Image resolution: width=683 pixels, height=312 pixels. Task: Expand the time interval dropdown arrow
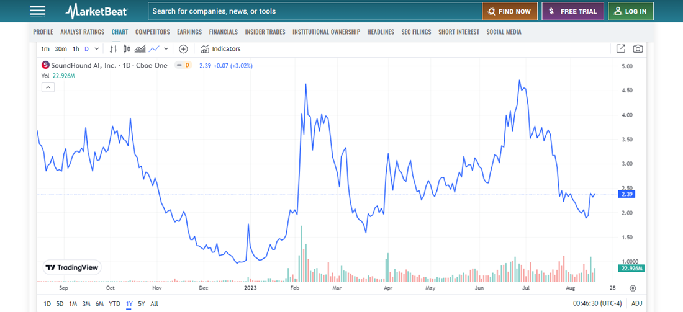click(97, 49)
